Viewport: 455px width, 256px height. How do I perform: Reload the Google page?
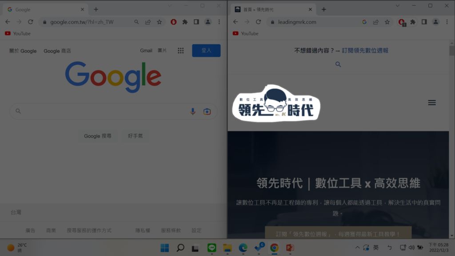tap(31, 22)
